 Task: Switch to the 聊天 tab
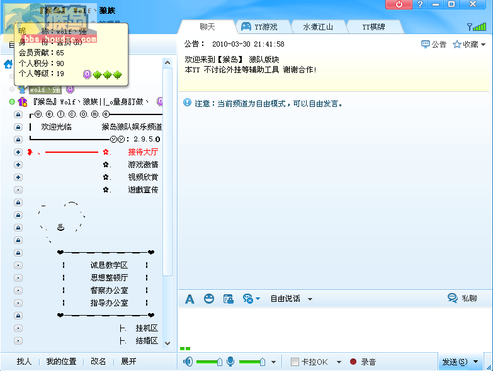point(207,26)
